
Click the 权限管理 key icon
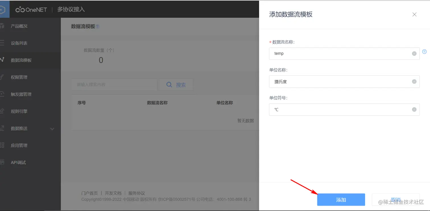coord(2,77)
